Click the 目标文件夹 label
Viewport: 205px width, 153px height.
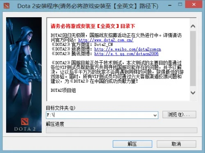click(60, 108)
